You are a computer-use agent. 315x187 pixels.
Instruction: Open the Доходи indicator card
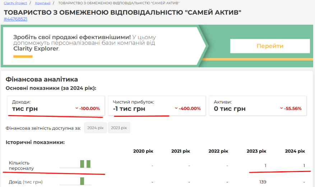[x=56, y=106]
